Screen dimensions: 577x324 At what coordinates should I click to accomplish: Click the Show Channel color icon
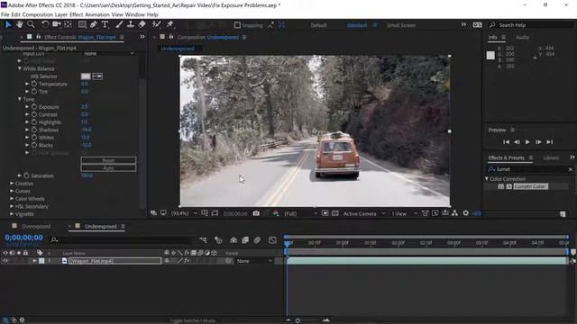point(276,213)
